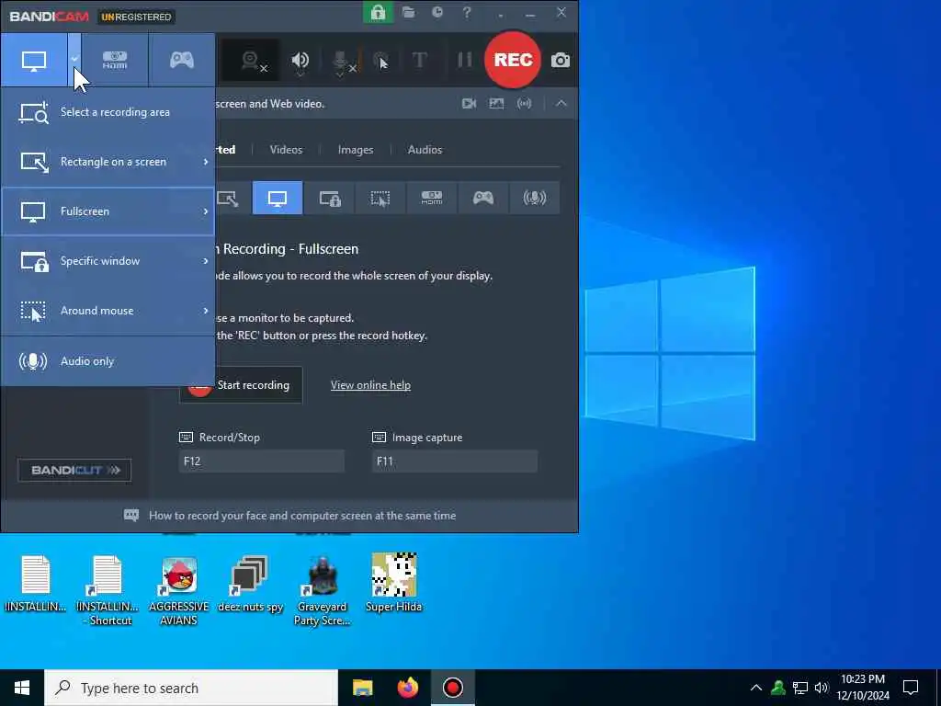
Task: Choose Rectangle on a screen menu item
Action: tap(108, 162)
